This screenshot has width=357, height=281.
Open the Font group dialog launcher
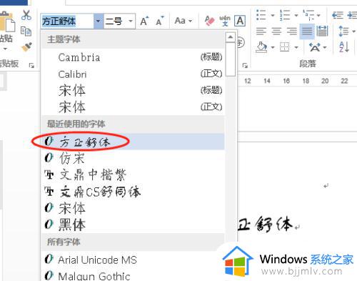pyautogui.click(x=245, y=65)
